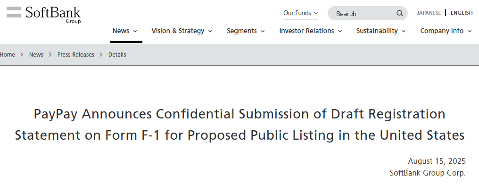This screenshot has width=479, height=185.
Task: Open the Our Funds dropdown
Action: (x=301, y=13)
